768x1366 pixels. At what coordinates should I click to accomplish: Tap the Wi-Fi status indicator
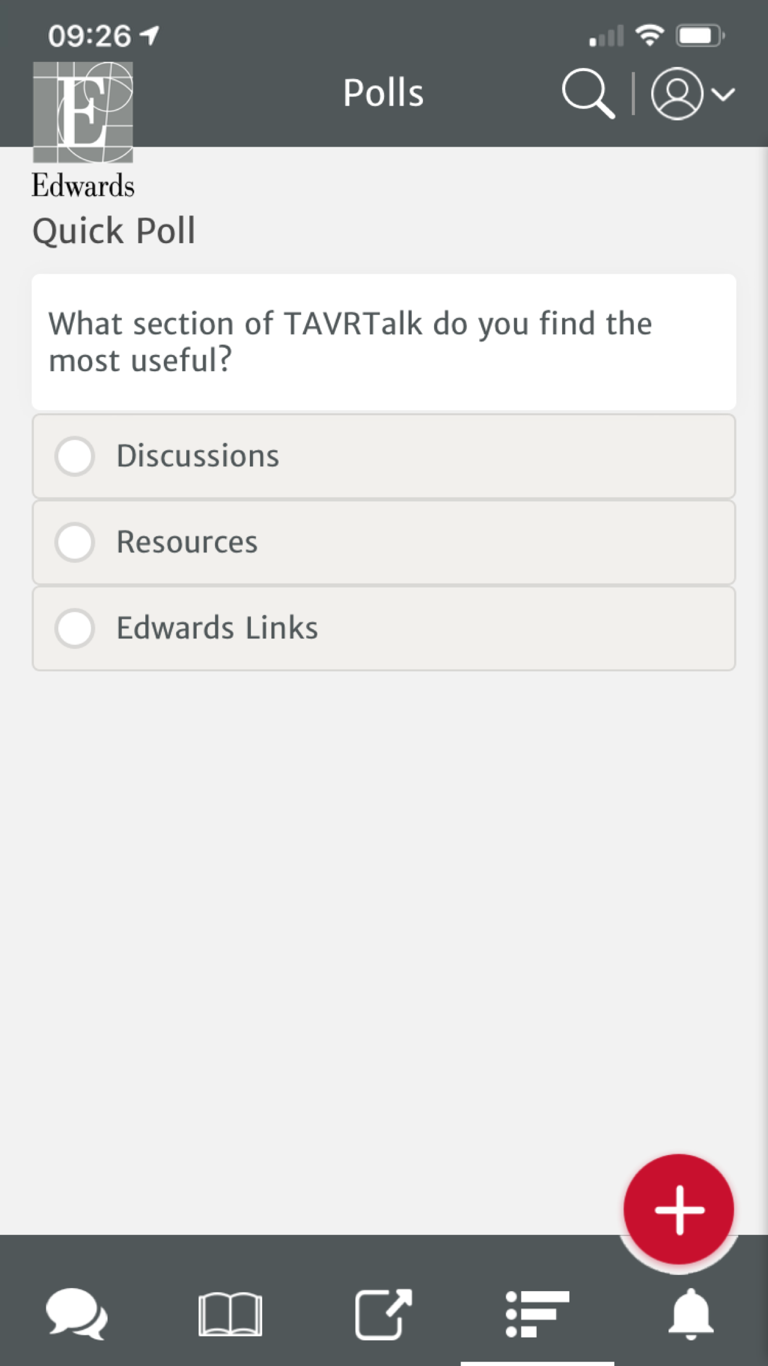click(x=650, y=35)
